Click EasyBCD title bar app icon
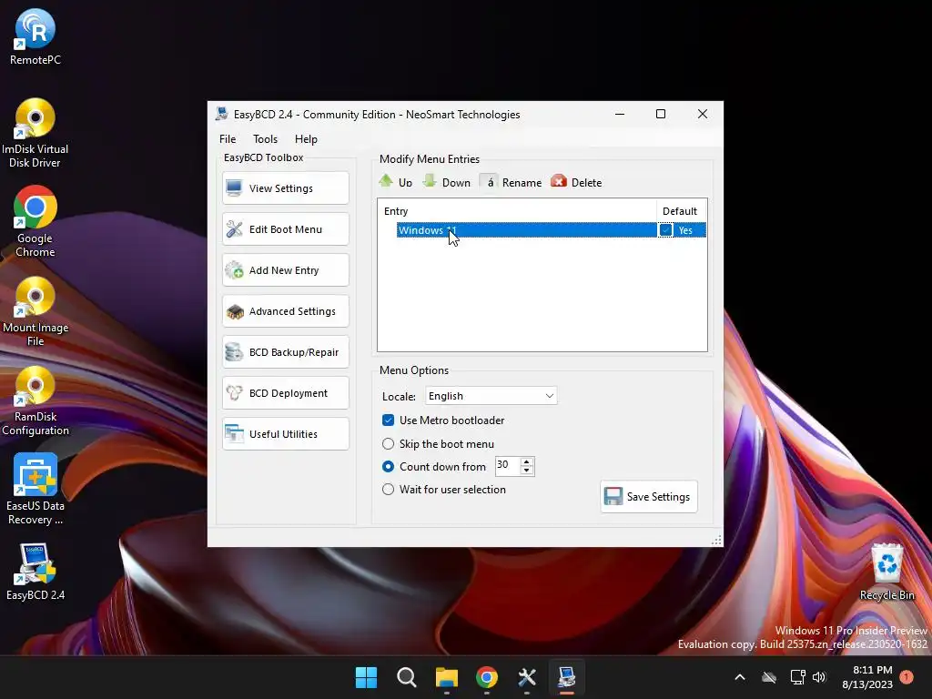Viewport: 932px width, 699px height. (222, 114)
